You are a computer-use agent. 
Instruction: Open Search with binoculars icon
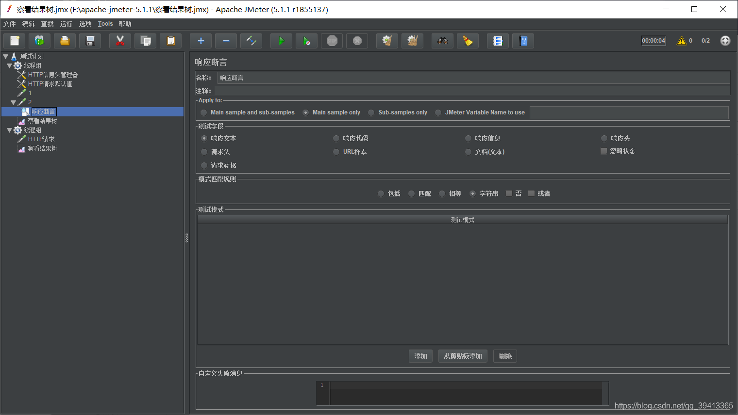[442, 41]
